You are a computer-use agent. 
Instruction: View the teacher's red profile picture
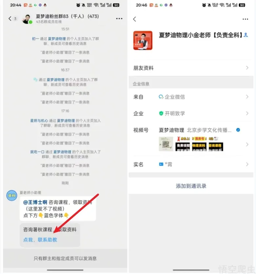143,40
